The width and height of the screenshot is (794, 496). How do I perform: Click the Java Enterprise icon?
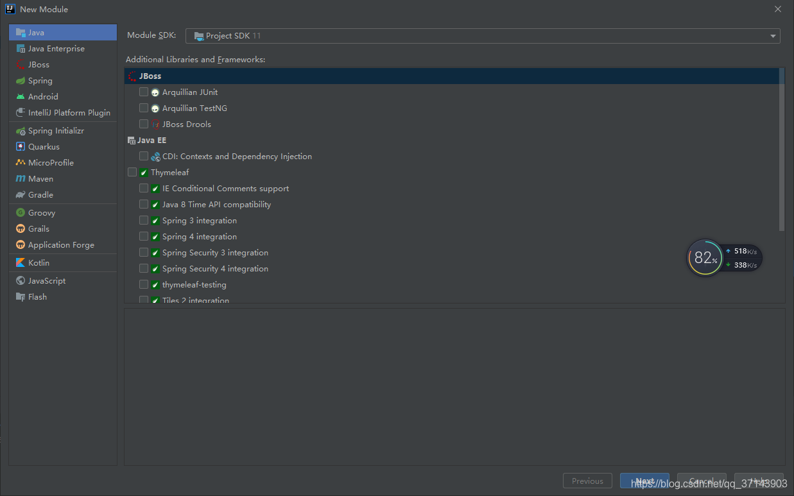coord(21,48)
